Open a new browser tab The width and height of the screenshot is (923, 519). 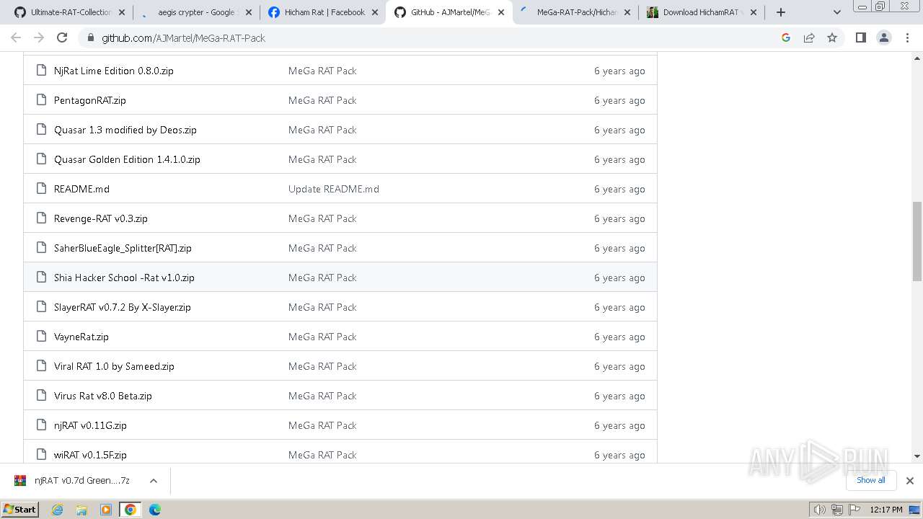tap(780, 12)
